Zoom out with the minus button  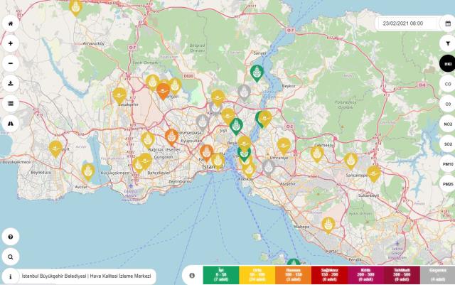click(x=11, y=63)
